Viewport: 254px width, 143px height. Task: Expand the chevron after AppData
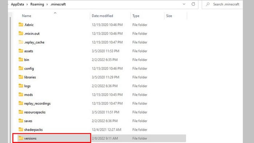(x=27, y=4)
